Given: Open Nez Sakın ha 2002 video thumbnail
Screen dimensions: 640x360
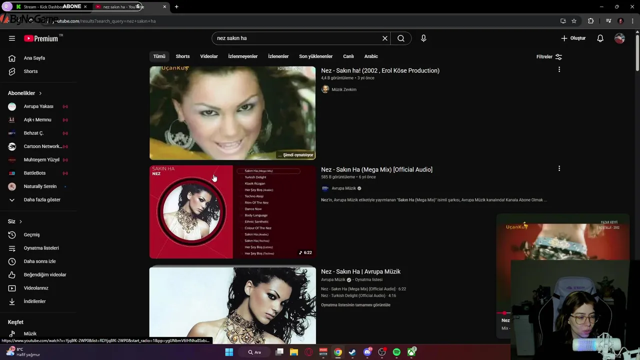Looking at the screenshot, I should coord(232,113).
